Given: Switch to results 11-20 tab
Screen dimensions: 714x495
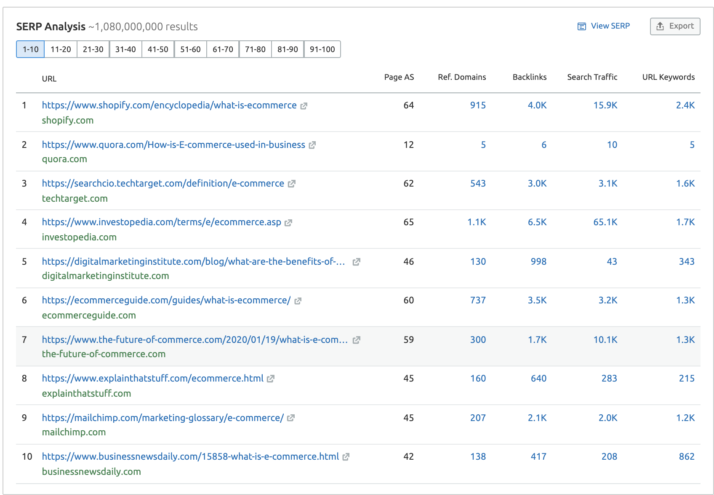Looking at the screenshot, I should pyautogui.click(x=61, y=49).
